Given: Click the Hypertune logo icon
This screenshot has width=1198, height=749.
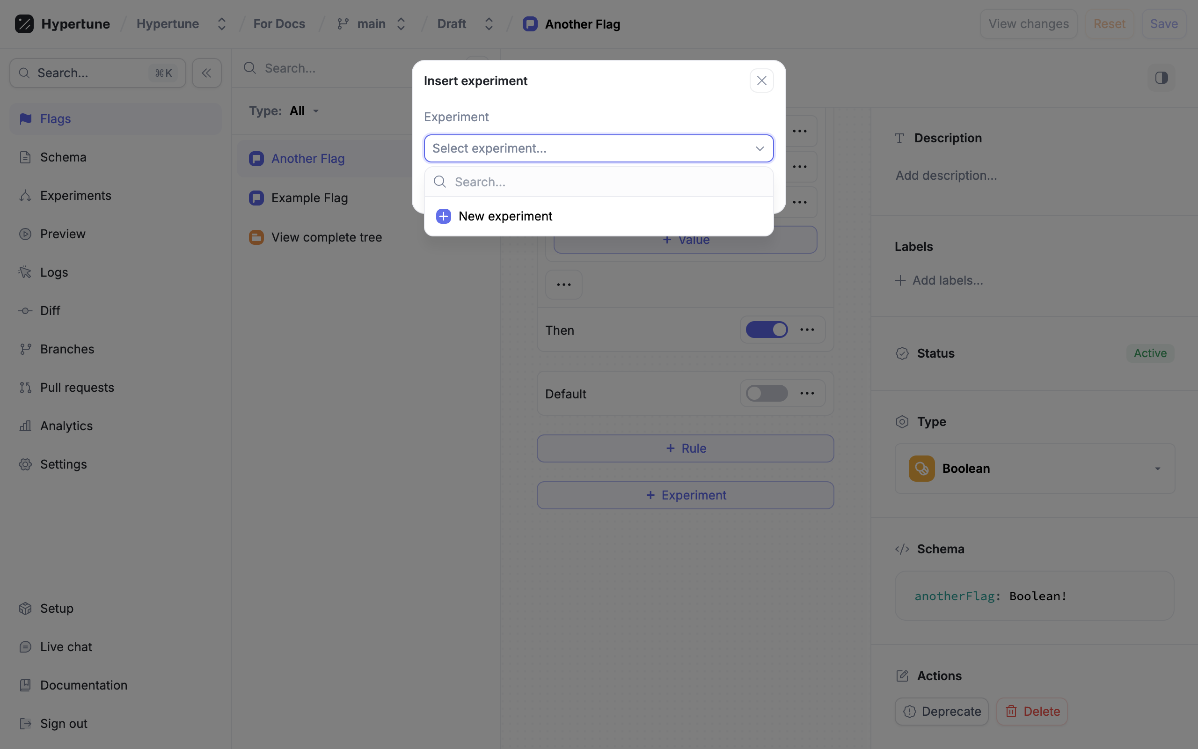Looking at the screenshot, I should [24, 24].
